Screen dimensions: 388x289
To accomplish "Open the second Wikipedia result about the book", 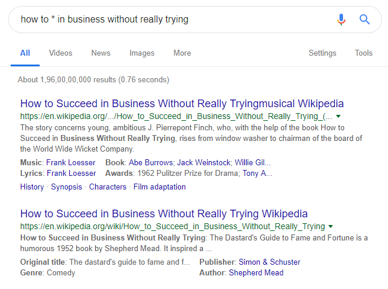I will click(164, 214).
